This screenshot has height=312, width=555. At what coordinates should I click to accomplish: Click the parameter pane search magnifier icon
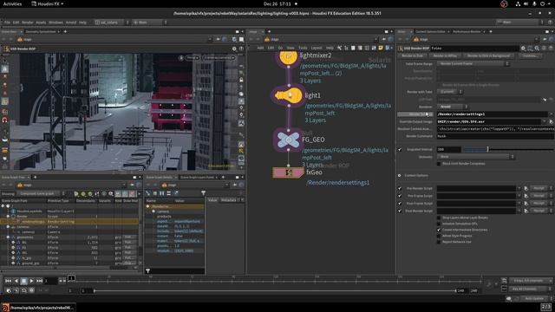click(x=537, y=49)
